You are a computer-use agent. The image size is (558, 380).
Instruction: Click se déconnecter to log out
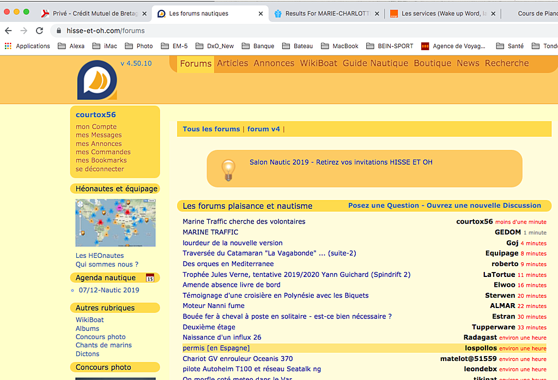[100, 169]
